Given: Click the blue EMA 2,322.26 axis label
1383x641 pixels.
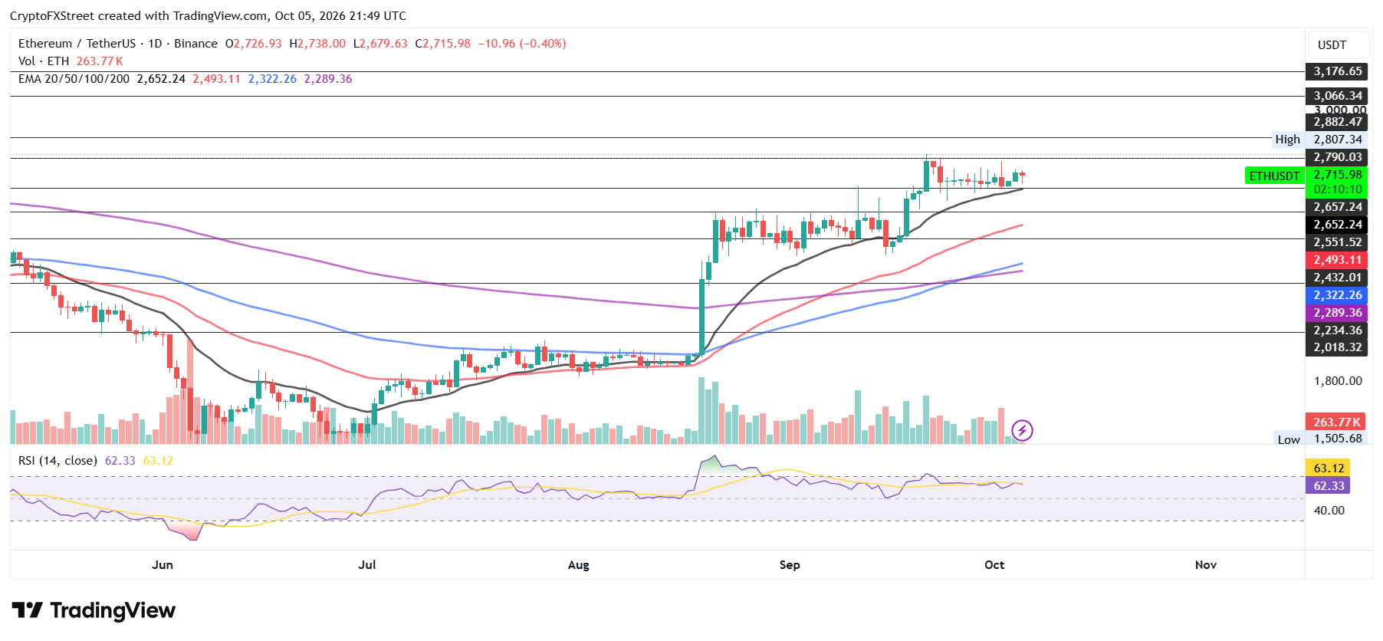Looking at the screenshot, I should tap(1338, 295).
